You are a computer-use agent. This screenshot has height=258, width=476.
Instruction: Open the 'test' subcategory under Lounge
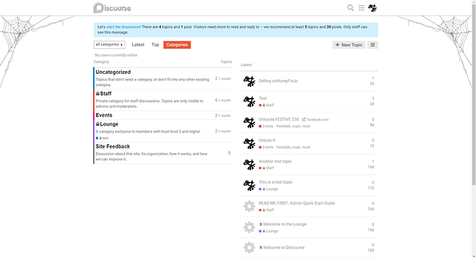pos(102,138)
